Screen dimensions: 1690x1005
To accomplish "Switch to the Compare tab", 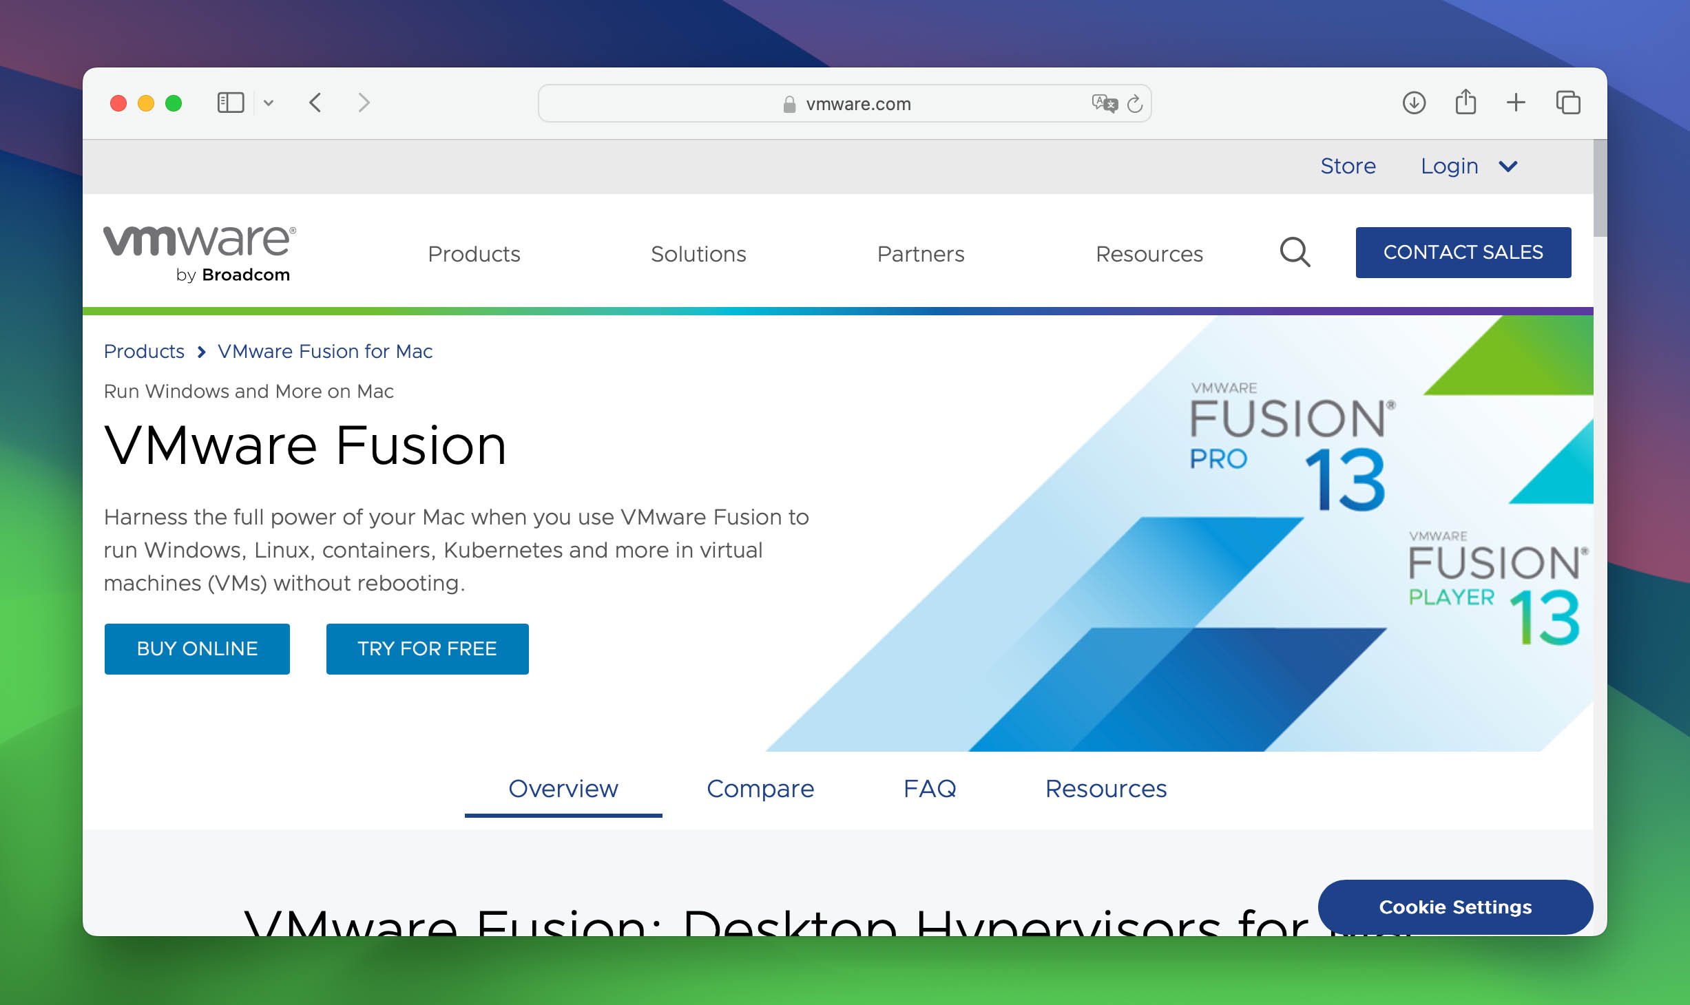I will [x=760, y=789].
